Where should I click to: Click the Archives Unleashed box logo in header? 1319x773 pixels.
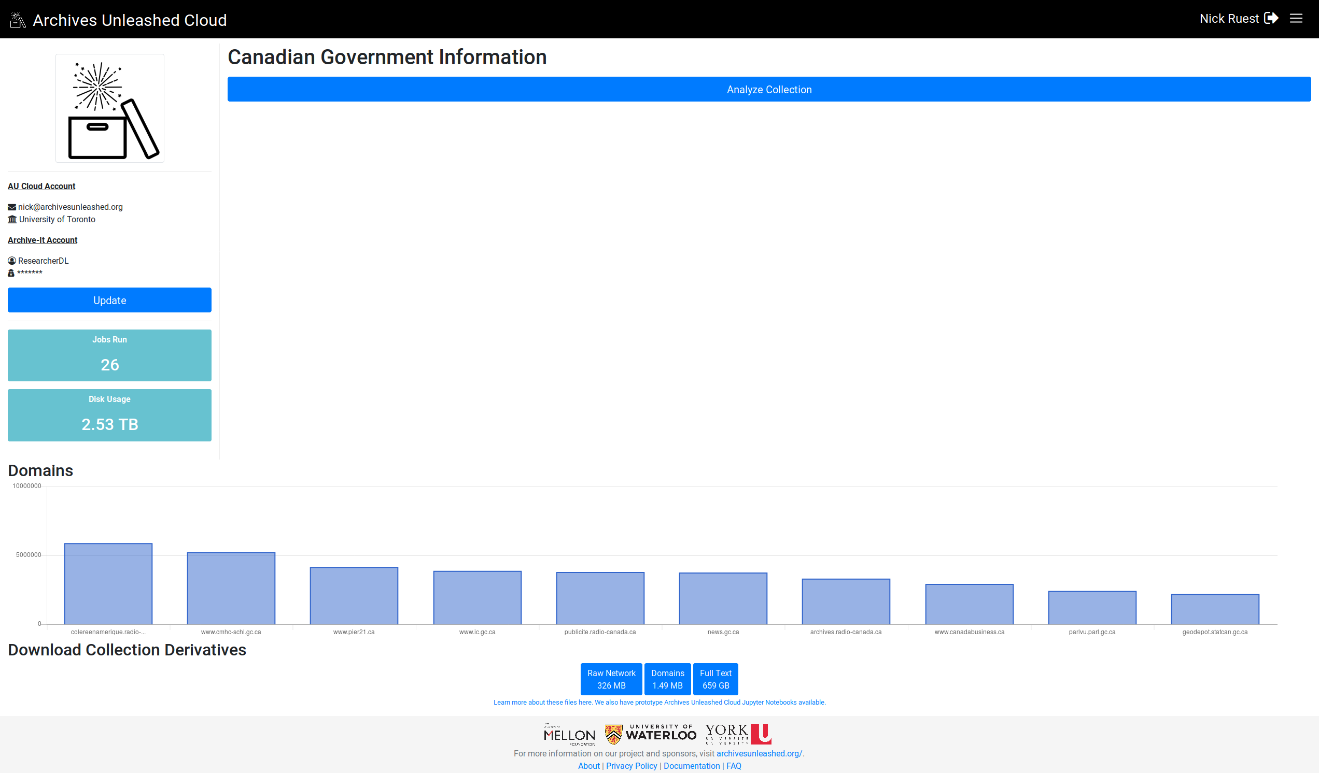click(x=18, y=20)
